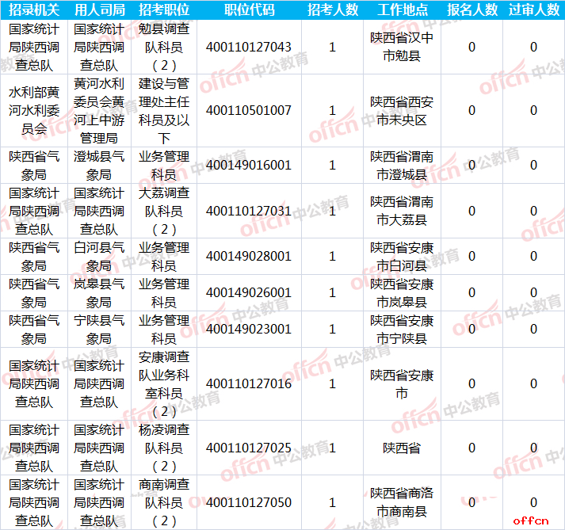Click the 招考人数 column header
This screenshot has width=565, height=530.
tap(332, 10)
